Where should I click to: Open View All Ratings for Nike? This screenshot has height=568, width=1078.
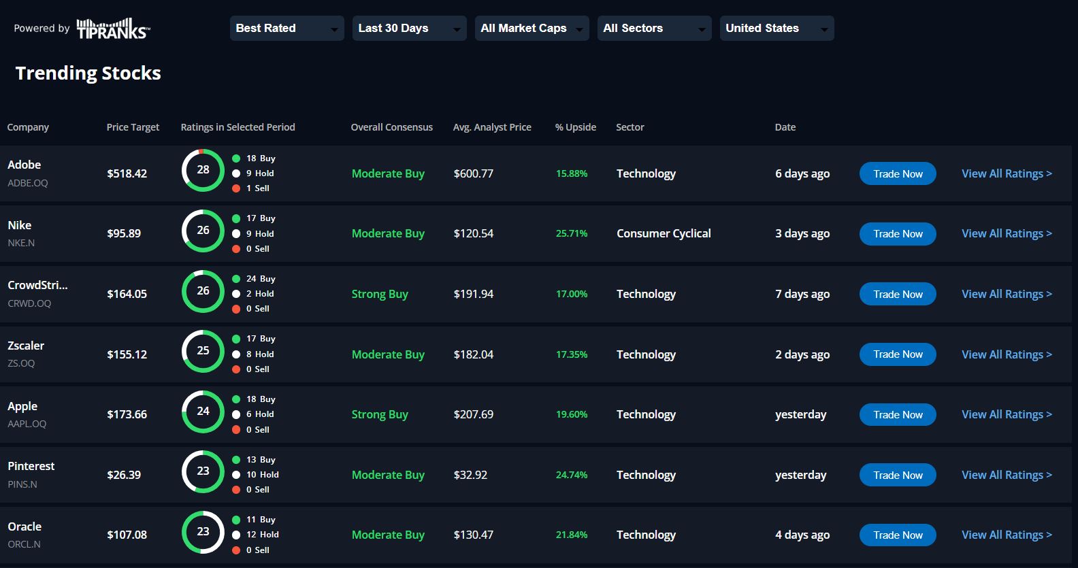tap(1007, 233)
